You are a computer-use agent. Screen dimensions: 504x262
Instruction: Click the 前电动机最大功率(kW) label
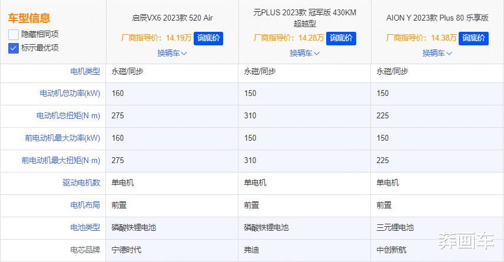pyautogui.click(x=62, y=138)
